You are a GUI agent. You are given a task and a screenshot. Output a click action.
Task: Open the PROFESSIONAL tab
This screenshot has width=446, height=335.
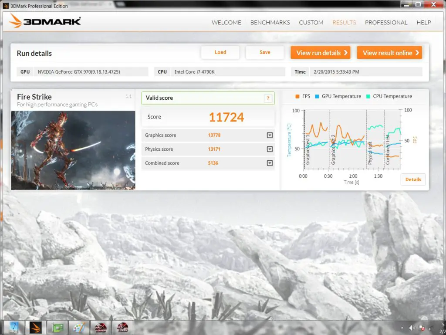coord(386,23)
